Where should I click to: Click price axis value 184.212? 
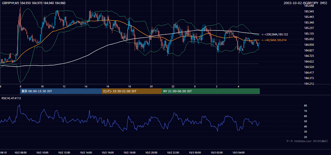309,84
